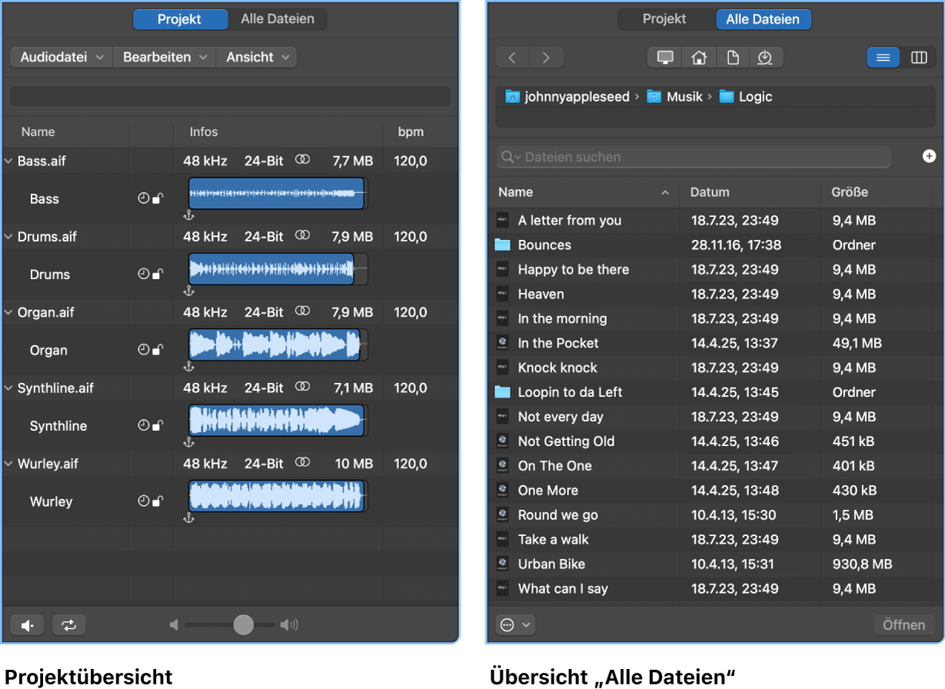Image resolution: width=945 pixels, height=689 pixels.
Task: Select the Wurley region waveform
Action: [x=277, y=496]
